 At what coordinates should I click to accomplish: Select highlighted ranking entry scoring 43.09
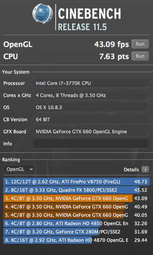[x=77, y=198]
